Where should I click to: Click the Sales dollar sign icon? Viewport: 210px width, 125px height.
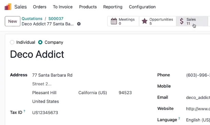click(182, 21)
